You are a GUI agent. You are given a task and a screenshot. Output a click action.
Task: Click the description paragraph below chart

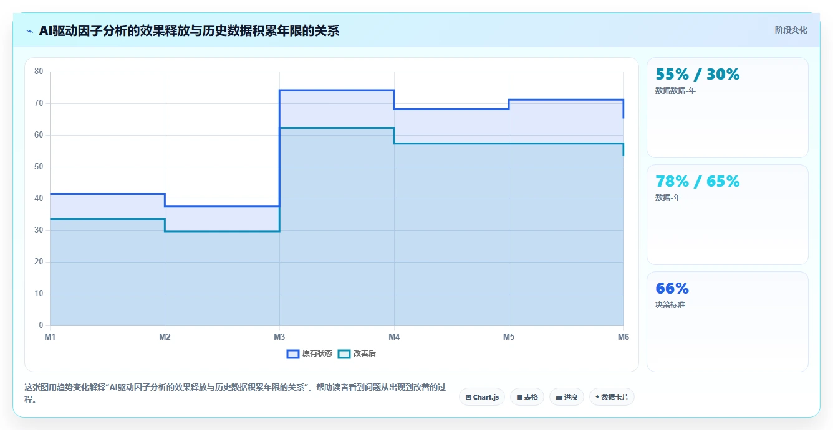click(x=235, y=393)
